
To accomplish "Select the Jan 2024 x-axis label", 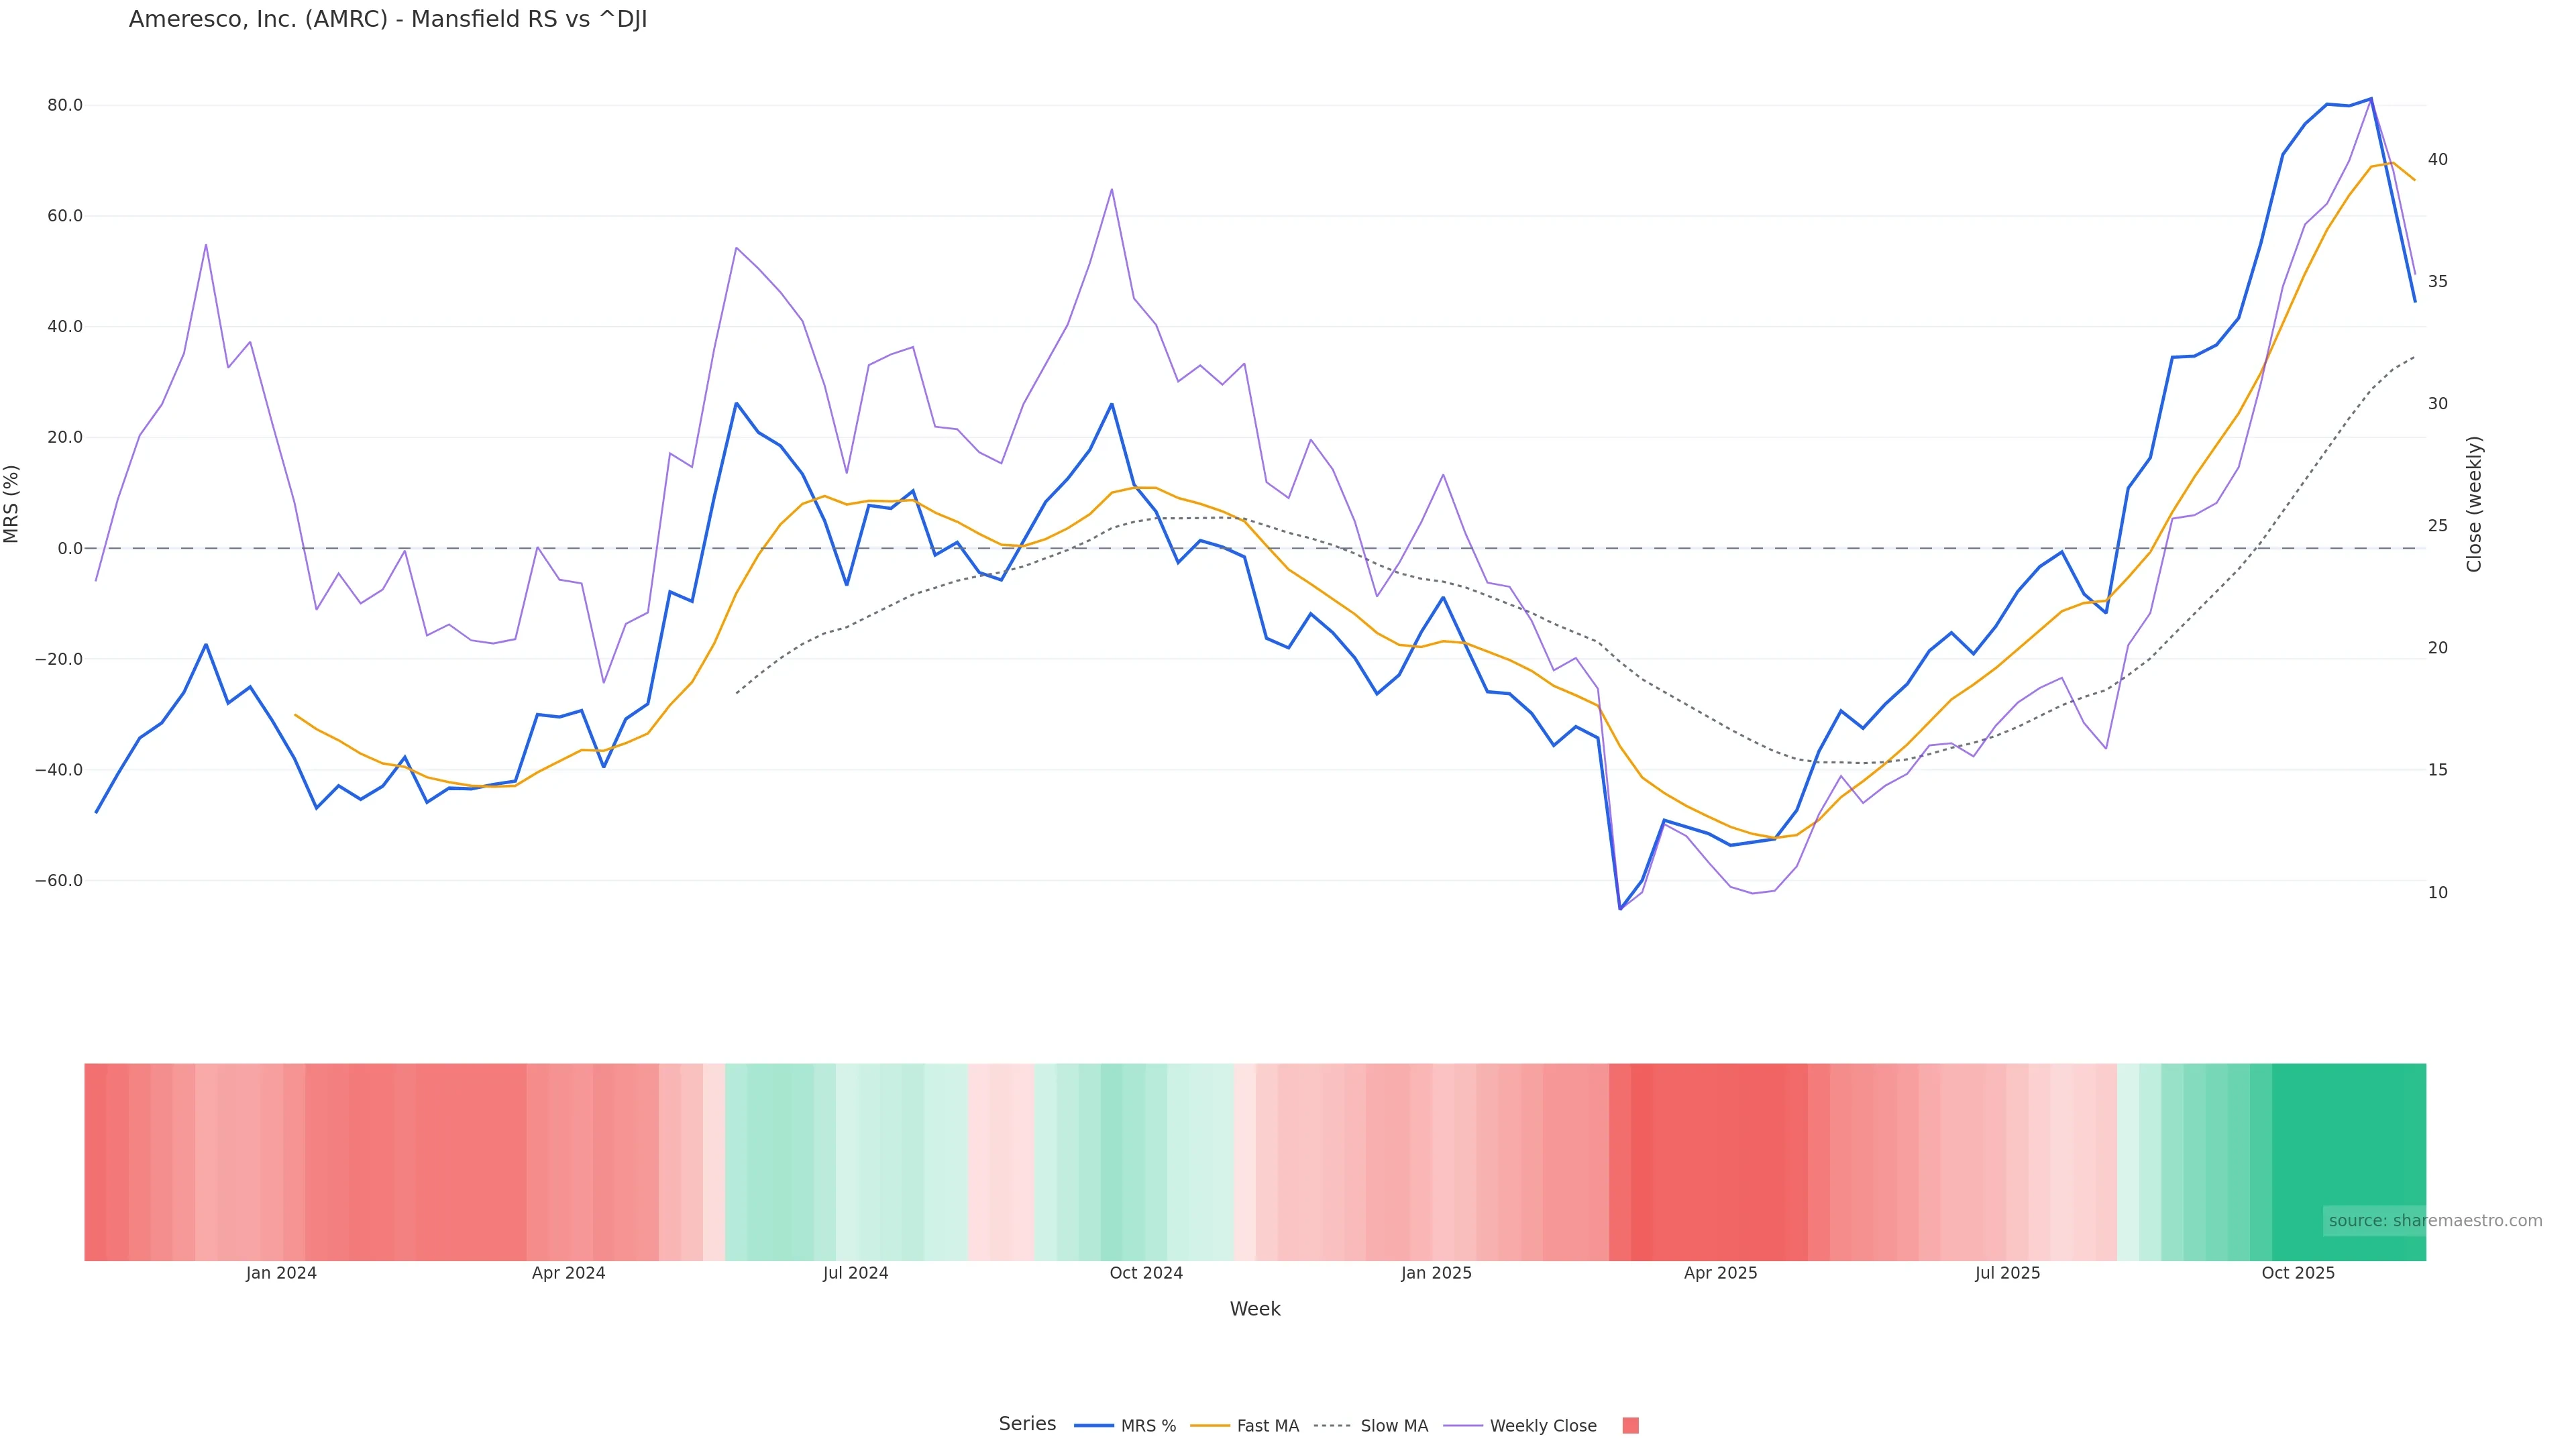I will [281, 1273].
